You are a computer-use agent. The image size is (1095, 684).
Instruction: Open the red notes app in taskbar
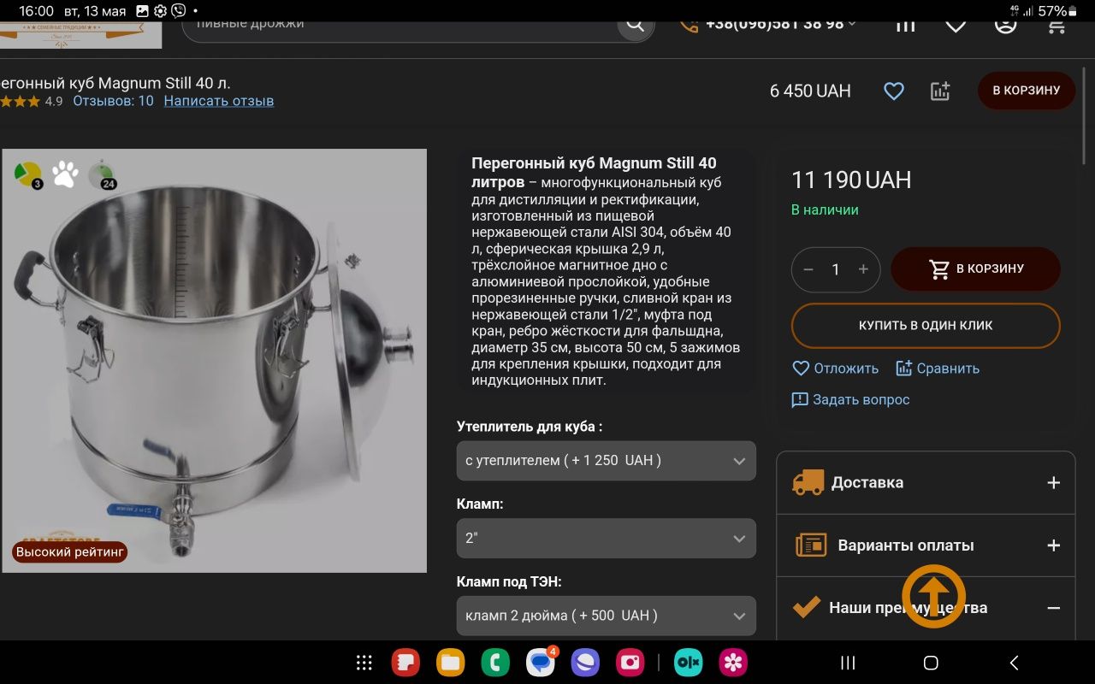click(x=405, y=663)
